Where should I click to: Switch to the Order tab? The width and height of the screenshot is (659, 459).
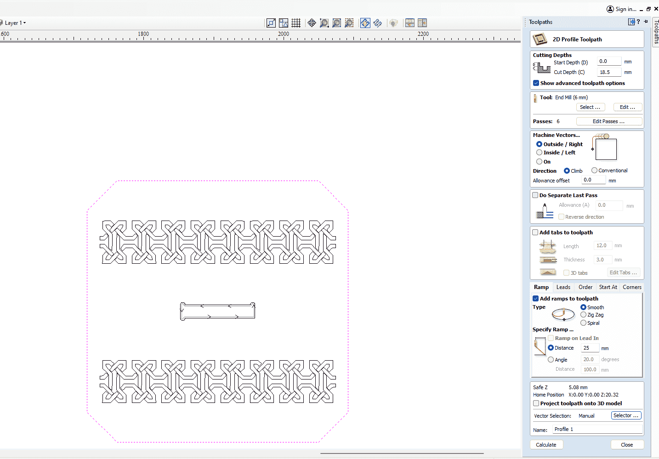tap(585, 287)
